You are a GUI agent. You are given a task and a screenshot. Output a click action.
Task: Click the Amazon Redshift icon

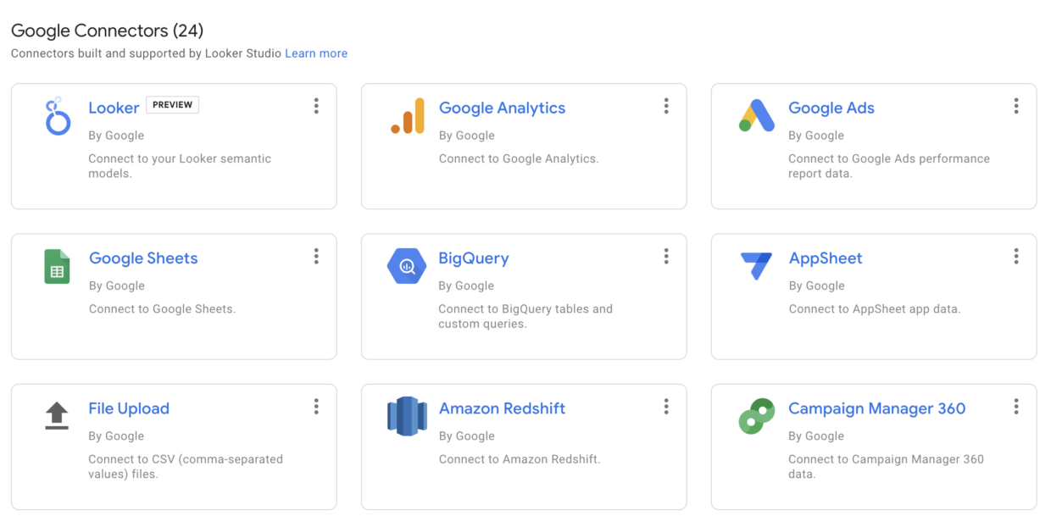tap(407, 415)
